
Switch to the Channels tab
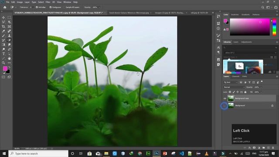click(x=235, y=76)
